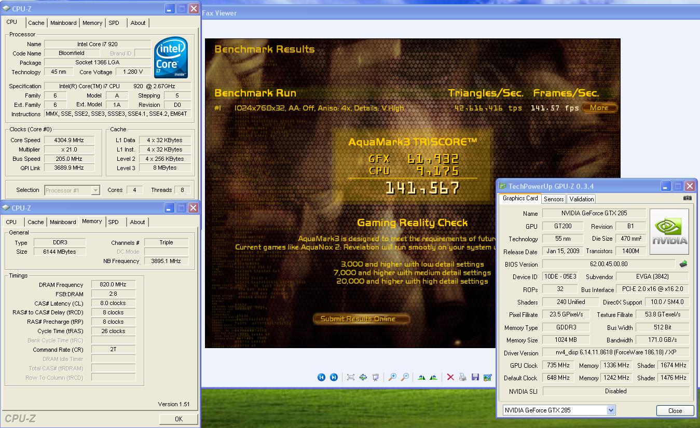This screenshot has width=700, height=428.
Task: Click the Intel Core i7 logo
Action: [171, 58]
